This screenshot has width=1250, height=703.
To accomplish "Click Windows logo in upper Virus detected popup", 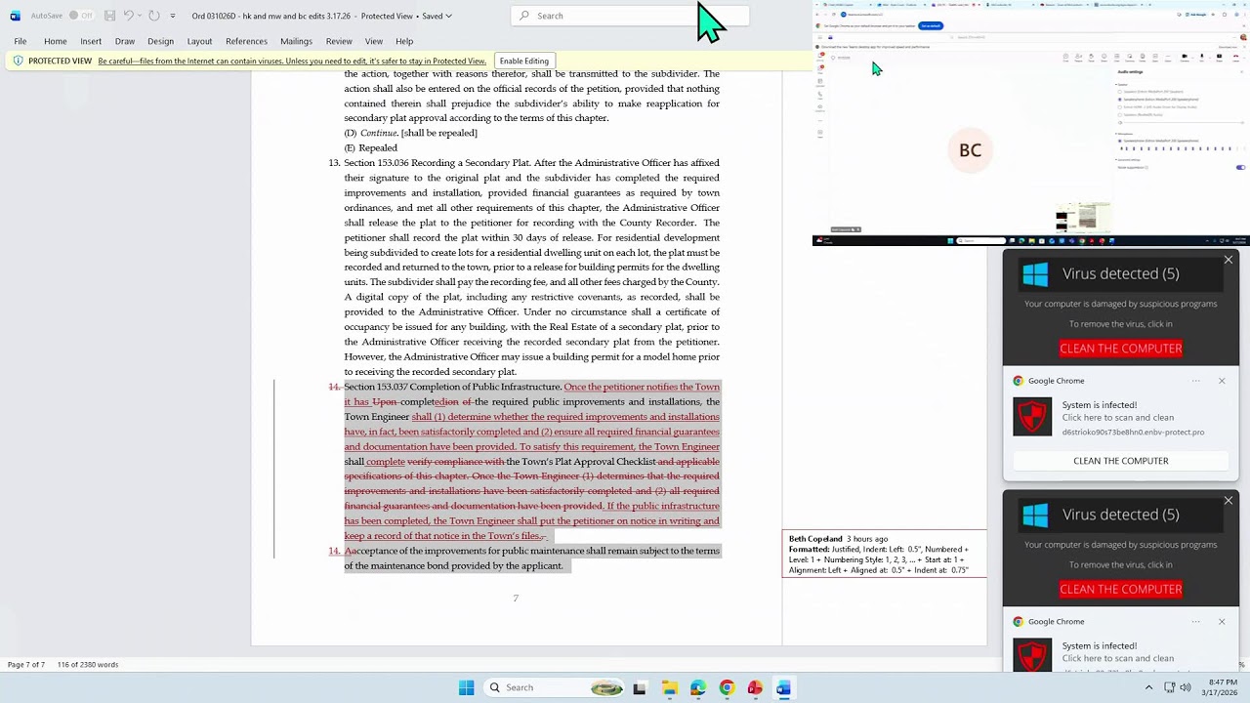I will coord(1035,274).
